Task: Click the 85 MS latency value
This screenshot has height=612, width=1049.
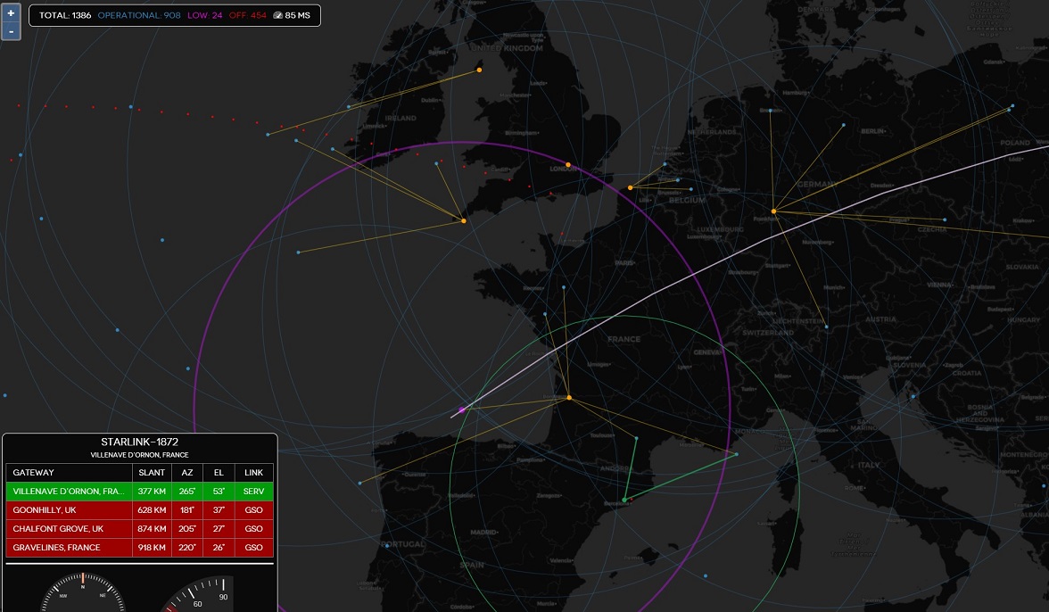Action: [298, 15]
